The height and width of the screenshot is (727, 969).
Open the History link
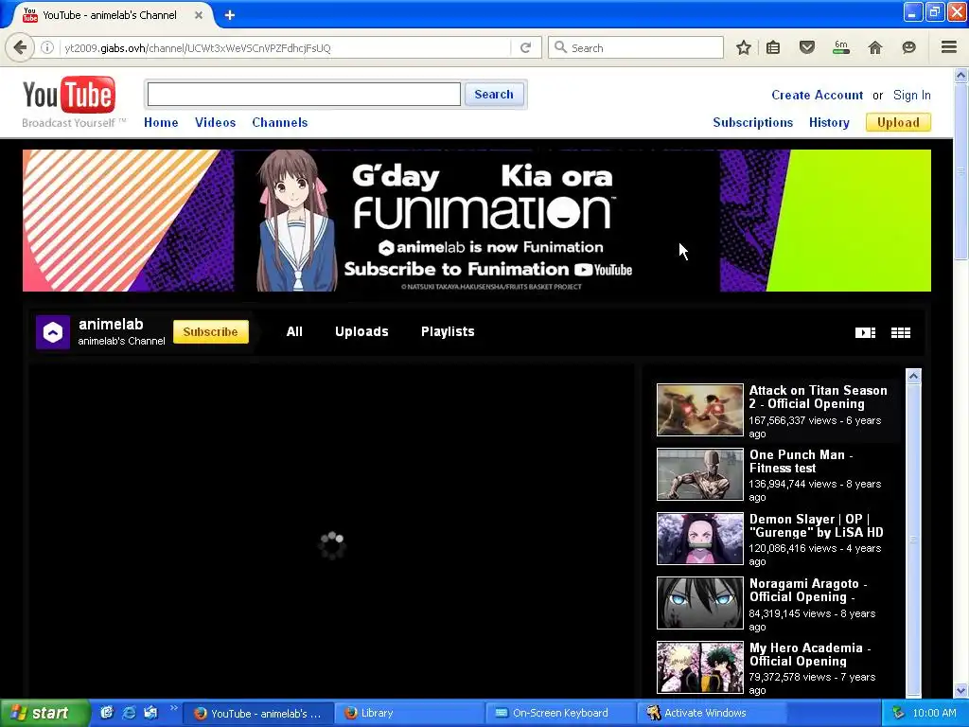coord(829,122)
